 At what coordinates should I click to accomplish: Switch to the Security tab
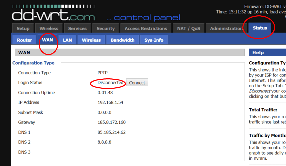coord(106,28)
